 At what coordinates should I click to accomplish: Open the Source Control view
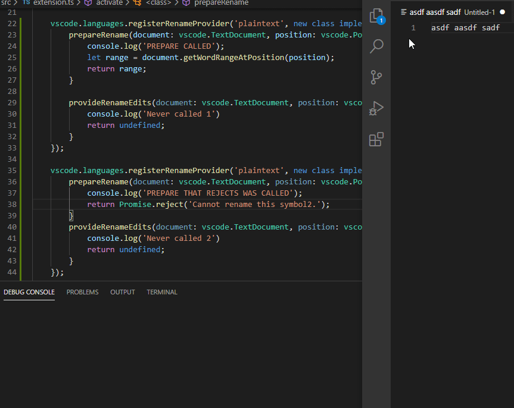(376, 77)
